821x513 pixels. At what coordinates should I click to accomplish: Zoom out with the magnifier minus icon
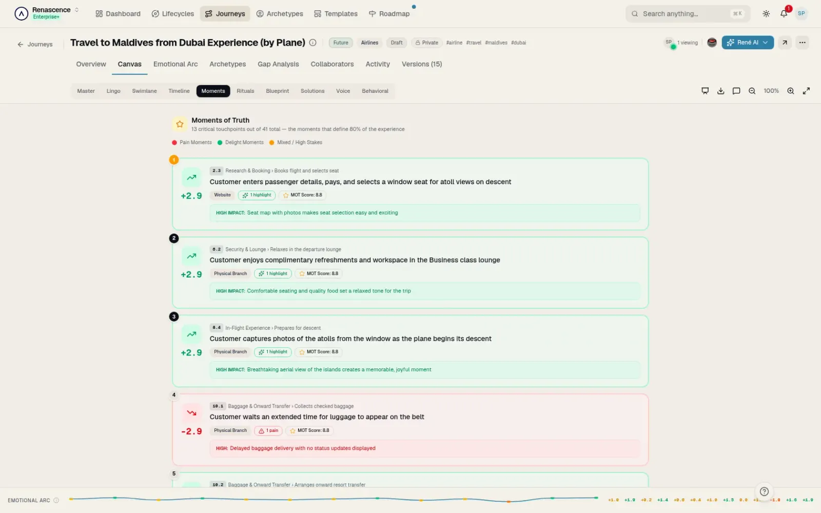(752, 91)
